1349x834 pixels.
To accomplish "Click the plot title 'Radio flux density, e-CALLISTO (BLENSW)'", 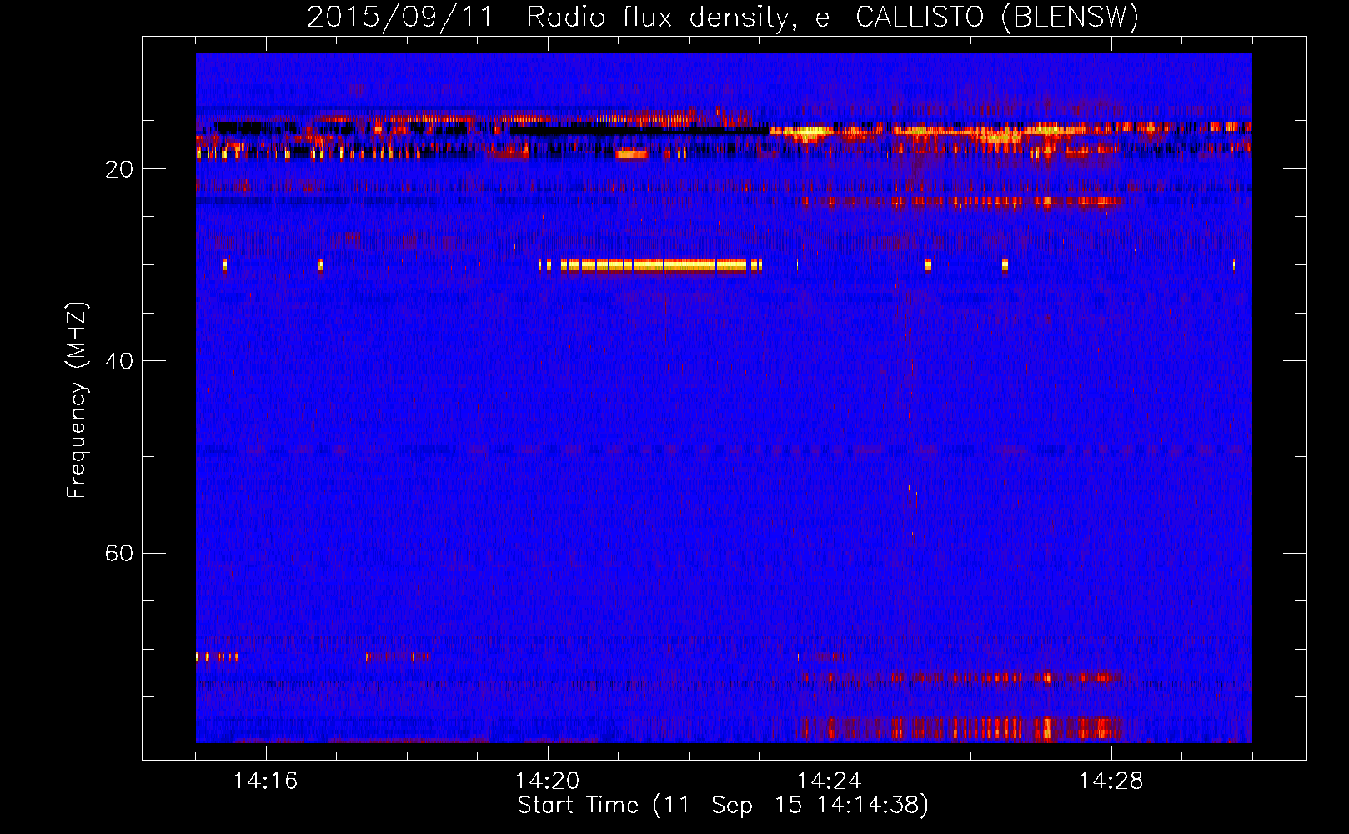I will tap(832, 18).
